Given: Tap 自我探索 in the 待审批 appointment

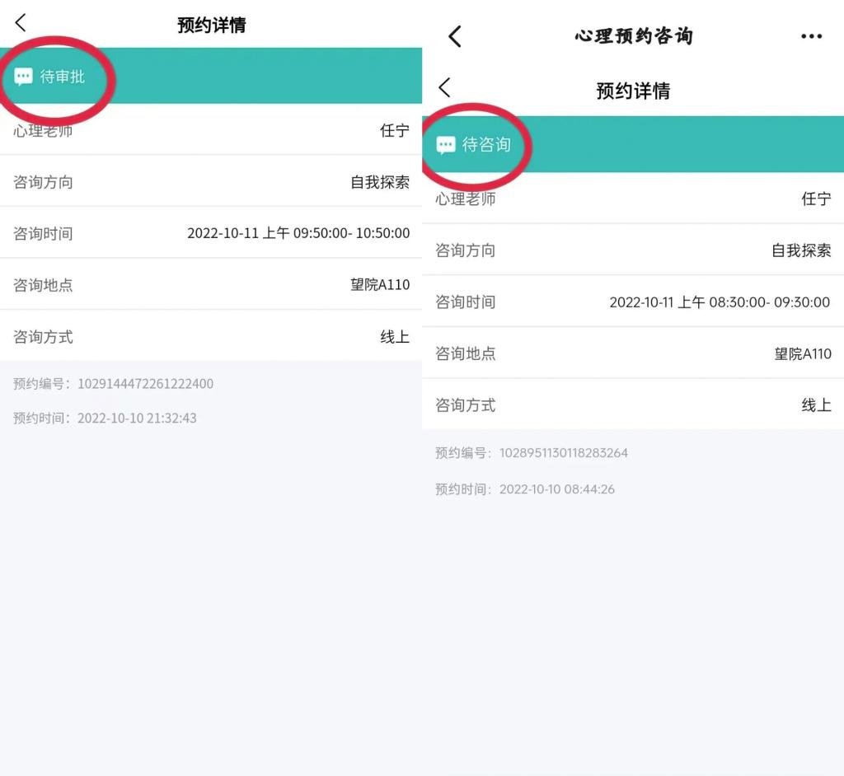Looking at the screenshot, I should (380, 182).
